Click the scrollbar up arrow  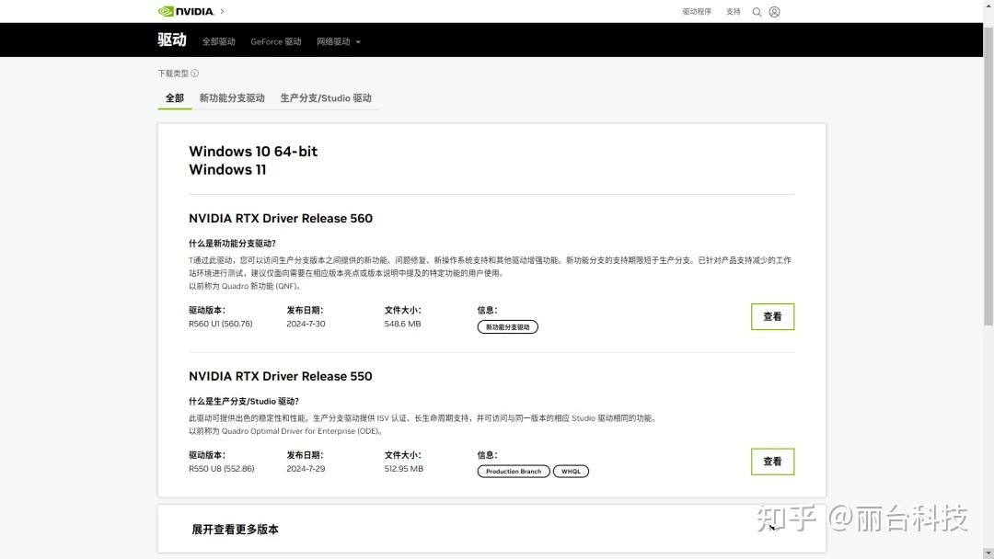click(x=988, y=6)
